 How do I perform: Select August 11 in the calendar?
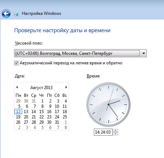(x=65, y=106)
